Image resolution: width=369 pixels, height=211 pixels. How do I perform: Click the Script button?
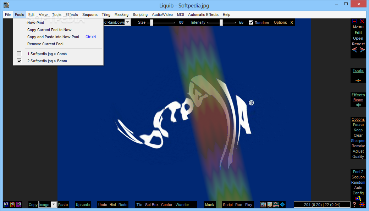[228, 205]
